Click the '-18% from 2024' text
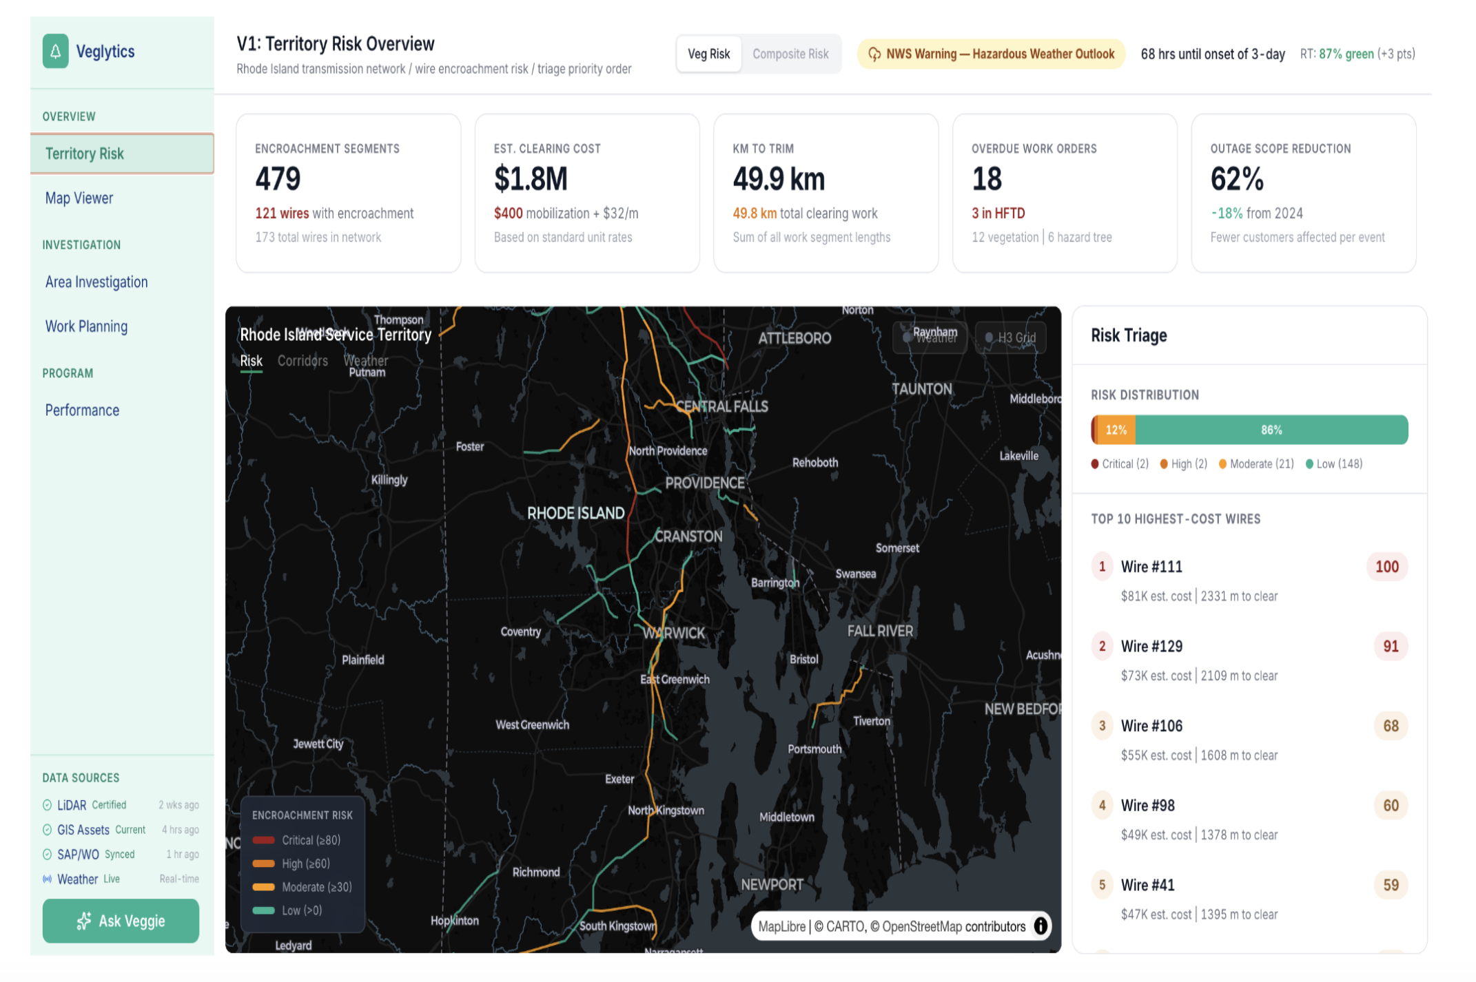The image size is (1476, 982). (1257, 213)
